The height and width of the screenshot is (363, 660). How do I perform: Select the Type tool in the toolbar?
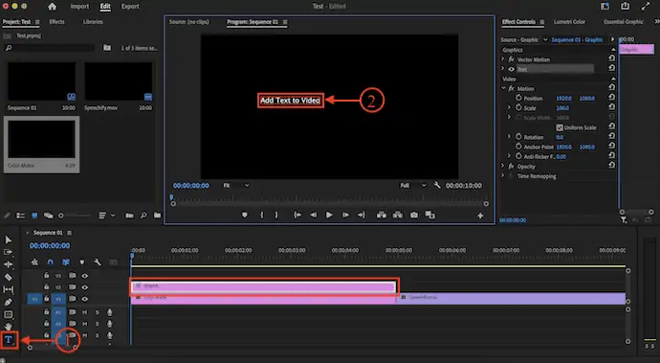(x=9, y=340)
